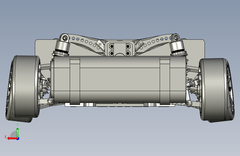Select the left tire of the model
The image size is (240, 156).
point(25,87)
